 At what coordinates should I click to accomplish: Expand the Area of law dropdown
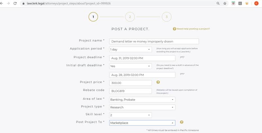142,100
